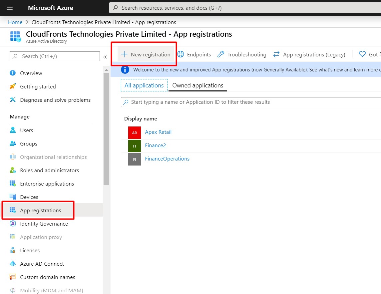Click the Groups people icon
The image size is (381, 294).
pos(13,143)
